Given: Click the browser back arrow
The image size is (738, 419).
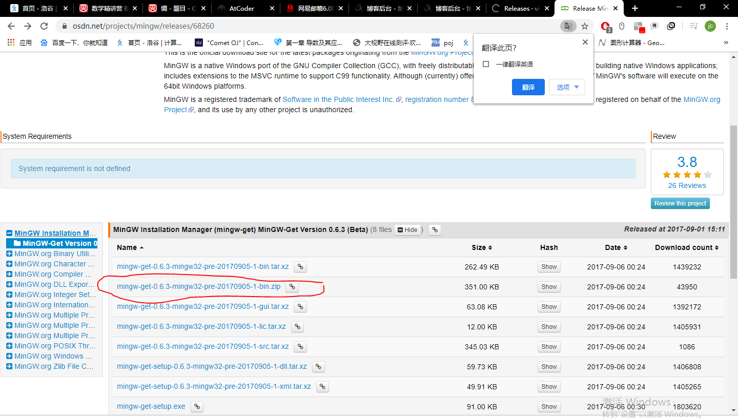Looking at the screenshot, I should click(x=11, y=26).
